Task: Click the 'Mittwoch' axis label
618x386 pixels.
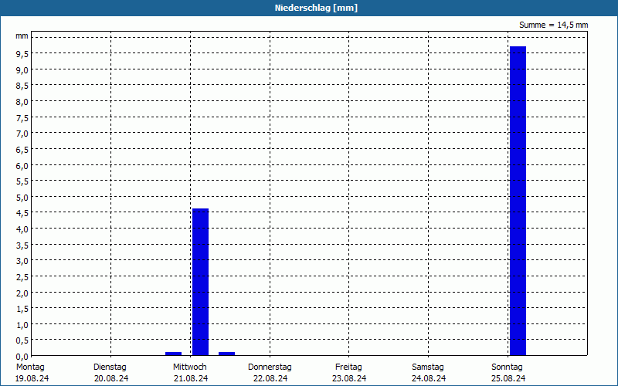Action: 189,367
